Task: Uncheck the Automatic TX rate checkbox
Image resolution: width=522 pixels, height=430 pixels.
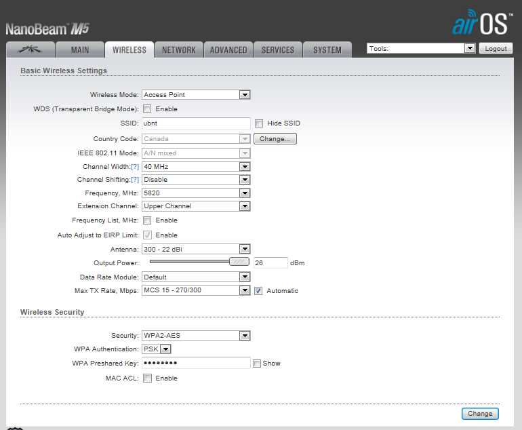Action: (x=258, y=291)
